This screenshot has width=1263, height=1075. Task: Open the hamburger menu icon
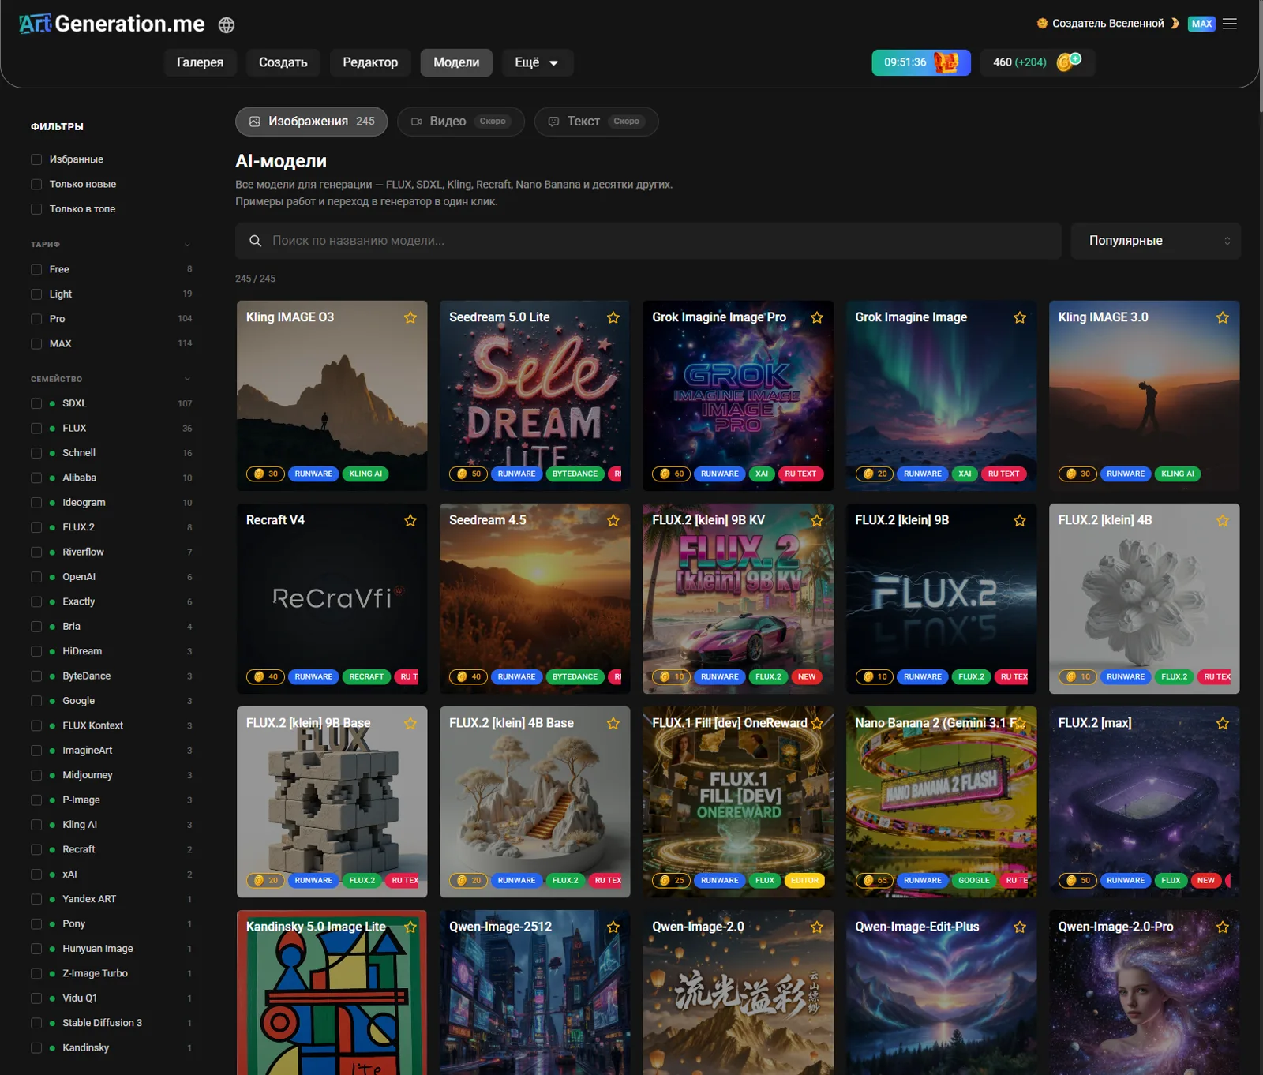tap(1230, 24)
